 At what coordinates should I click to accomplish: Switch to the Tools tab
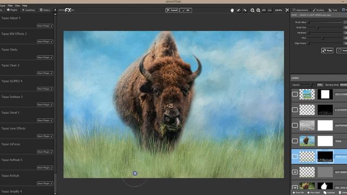click(x=333, y=10)
